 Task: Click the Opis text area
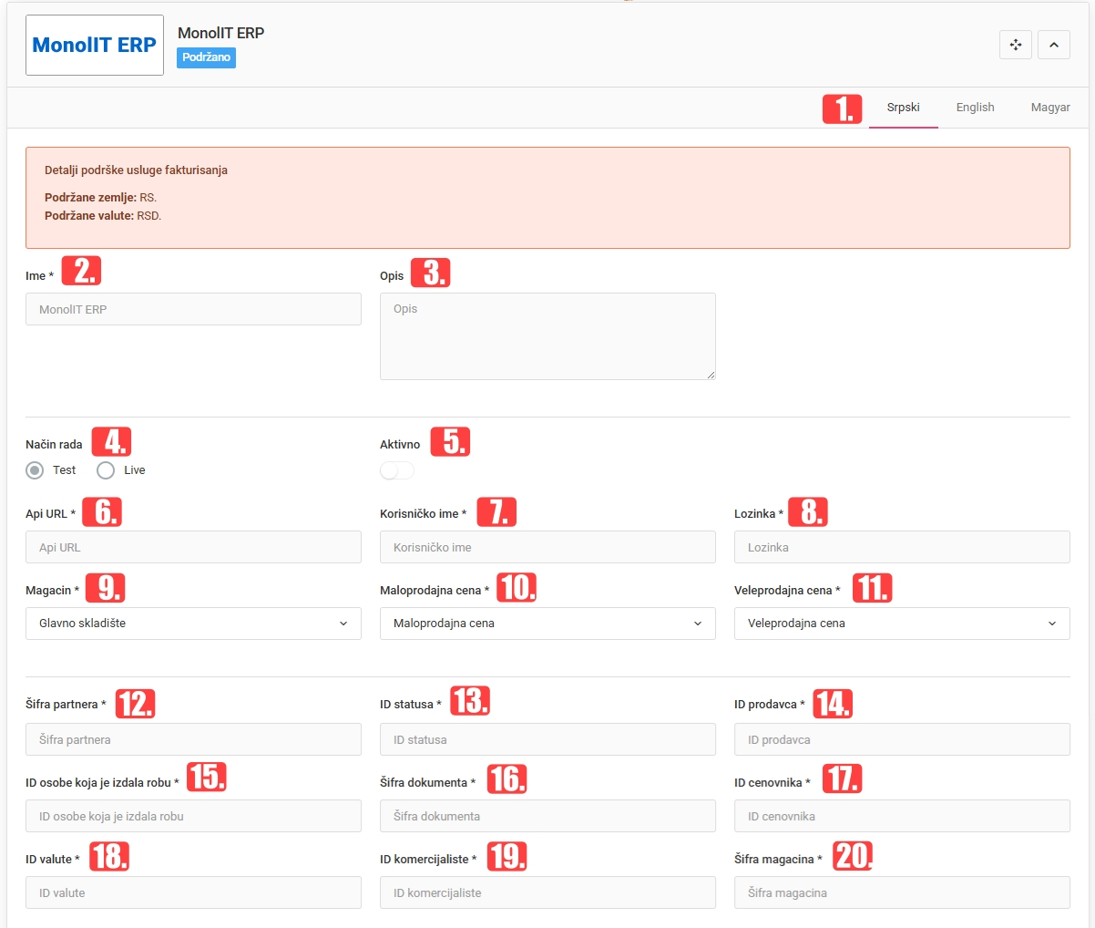pos(547,336)
